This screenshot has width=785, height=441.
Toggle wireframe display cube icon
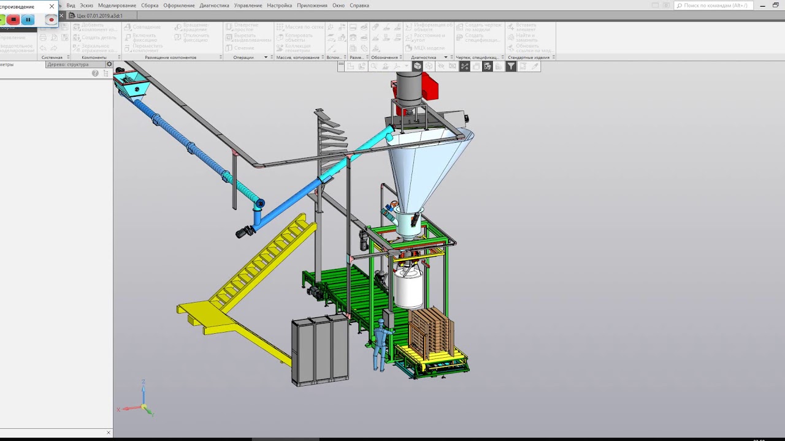click(x=429, y=66)
